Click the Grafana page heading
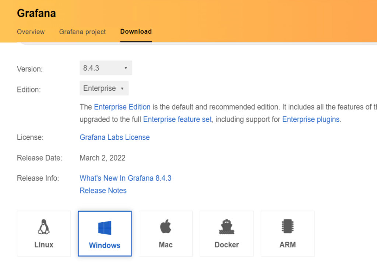The width and height of the screenshot is (377, 272). click(x=36, y=13)
